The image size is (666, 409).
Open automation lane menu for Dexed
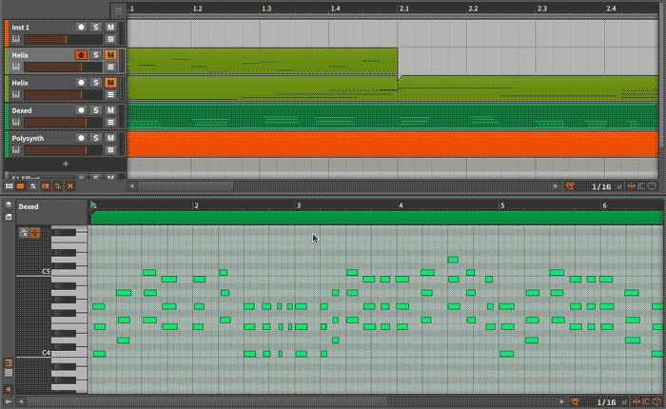pyautogui.click(x=110, y=123)
